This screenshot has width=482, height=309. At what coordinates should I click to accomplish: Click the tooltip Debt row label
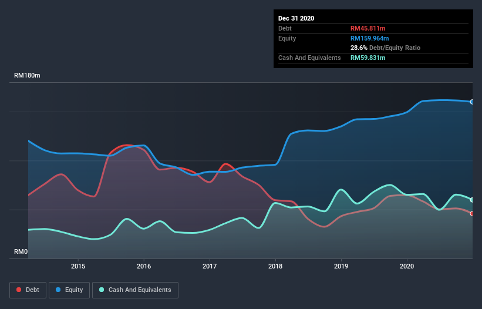click(x=285, y=28)
